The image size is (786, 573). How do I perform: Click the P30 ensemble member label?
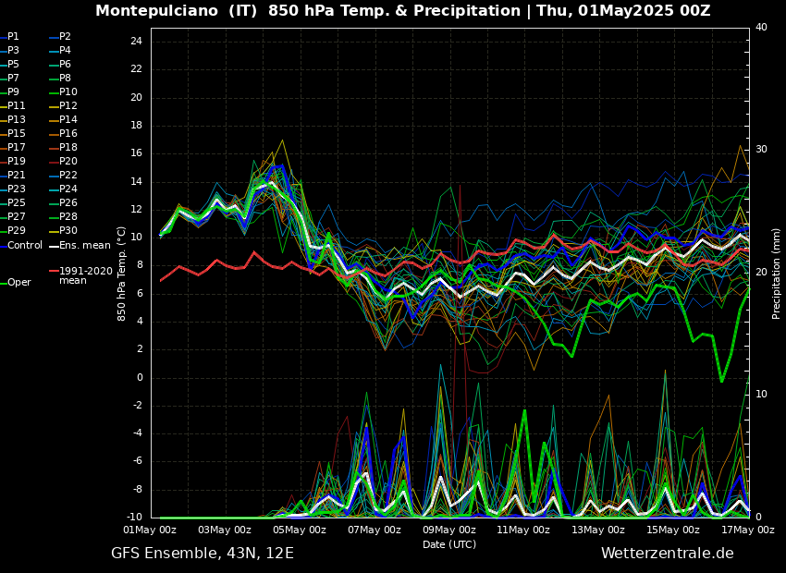[68, 231]
